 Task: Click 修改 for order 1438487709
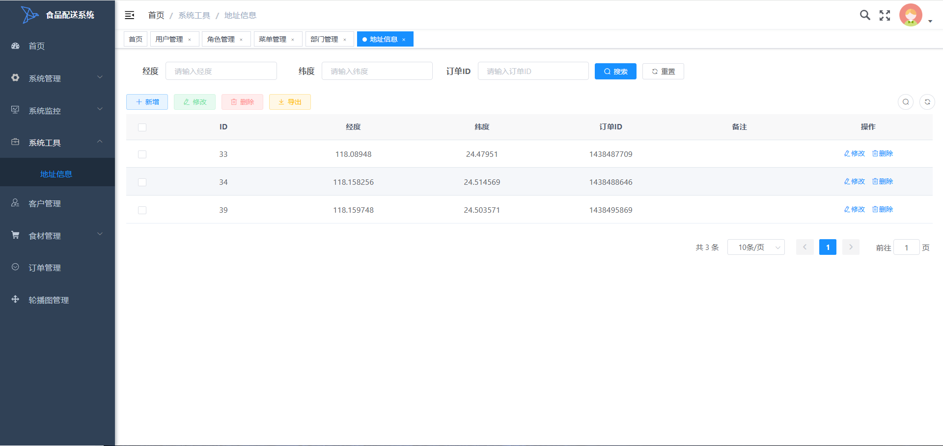(x=855, y=153)
